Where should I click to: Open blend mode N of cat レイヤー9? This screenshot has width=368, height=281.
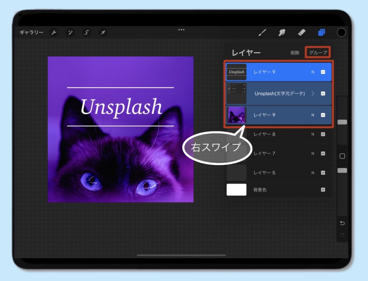click(x=313, y=115)
